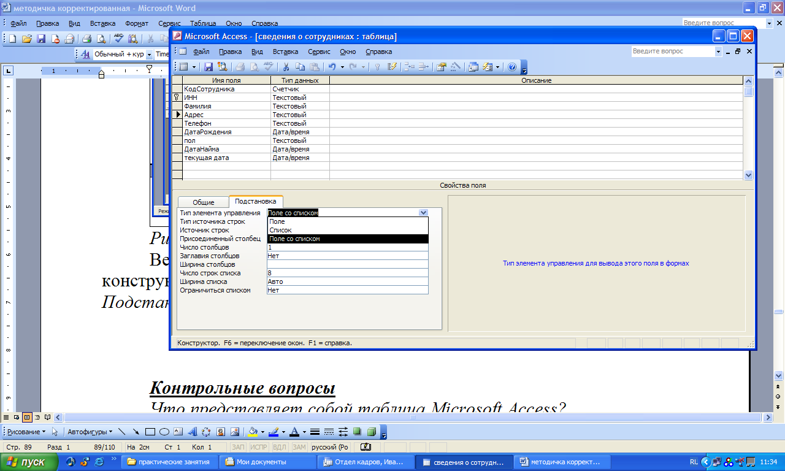Click Line Style icon in Drawing toolbar
The height and width of the screenshot is (471, 785).
(x=315, y=432)
